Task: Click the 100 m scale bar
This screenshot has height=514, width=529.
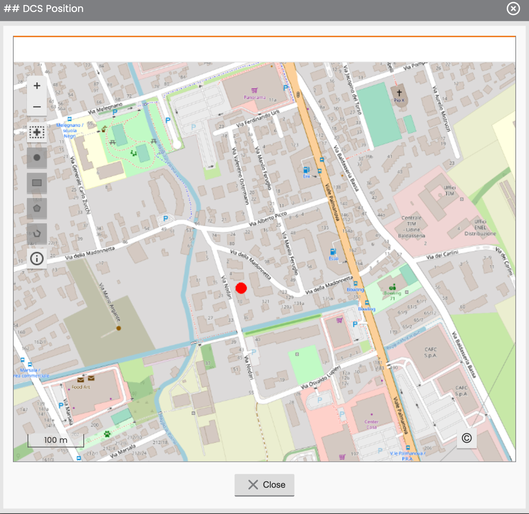Action: click(x=56, y=440)
